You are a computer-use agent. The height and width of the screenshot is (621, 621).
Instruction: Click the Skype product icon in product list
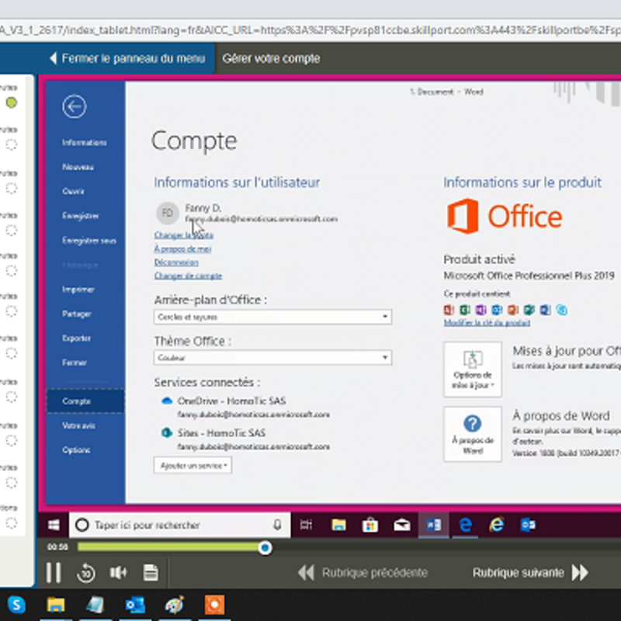click(x=561, y=310)
